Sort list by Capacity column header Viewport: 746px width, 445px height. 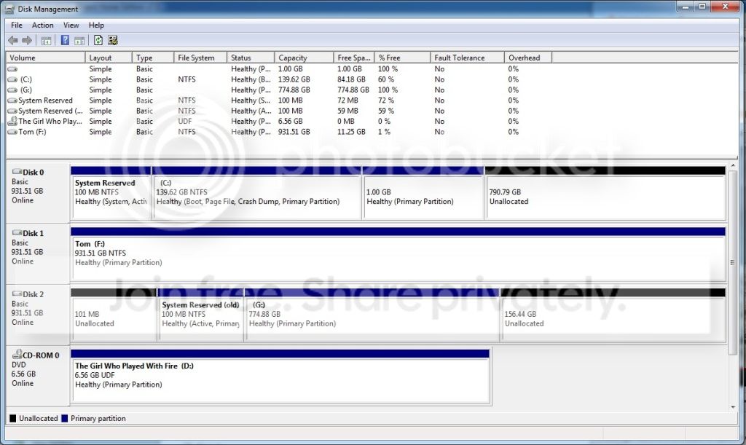(x=304, y=58)
